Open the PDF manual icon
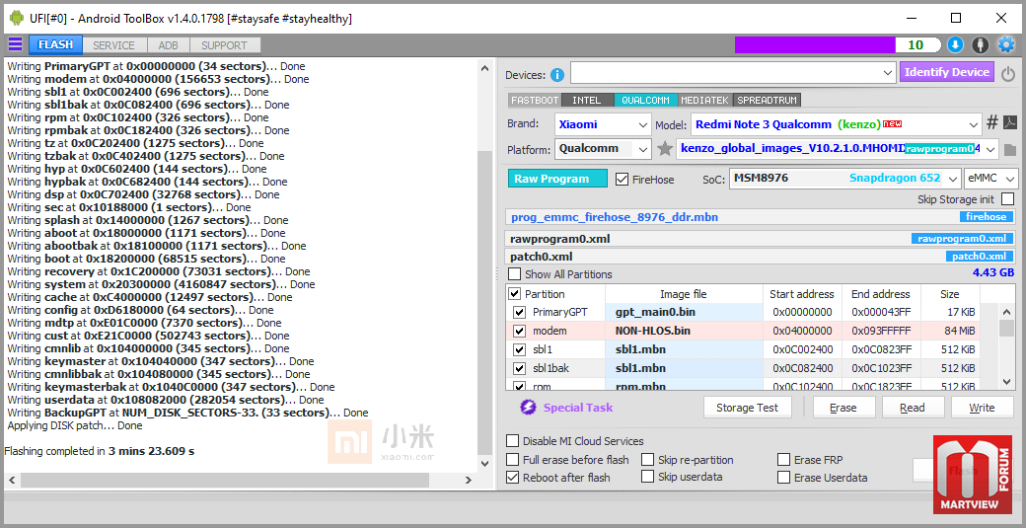This screenshot has width=1026, height=528. pos(1010,123)
